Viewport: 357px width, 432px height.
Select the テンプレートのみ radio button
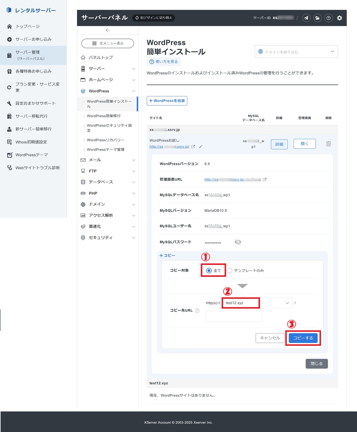230,271
